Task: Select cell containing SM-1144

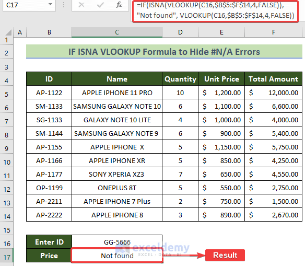Action: (49, 133)
